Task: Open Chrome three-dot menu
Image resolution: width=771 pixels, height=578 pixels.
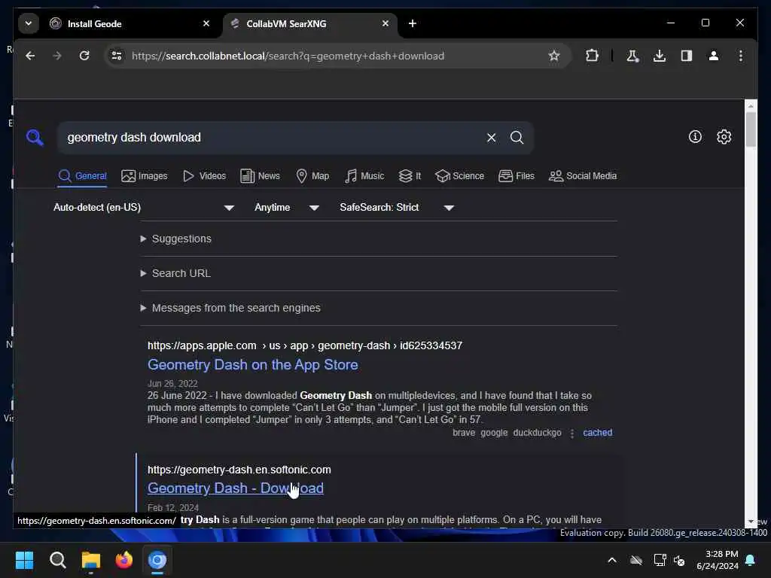Action: click(741, 56)
